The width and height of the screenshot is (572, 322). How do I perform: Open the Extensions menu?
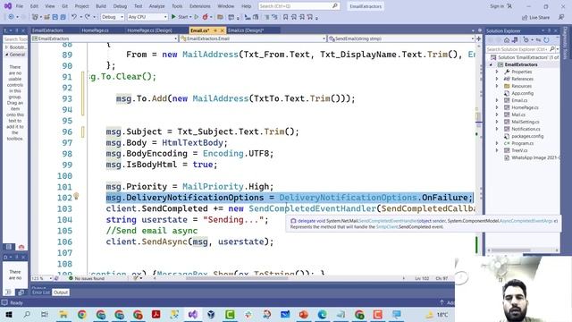click(200, 6)
